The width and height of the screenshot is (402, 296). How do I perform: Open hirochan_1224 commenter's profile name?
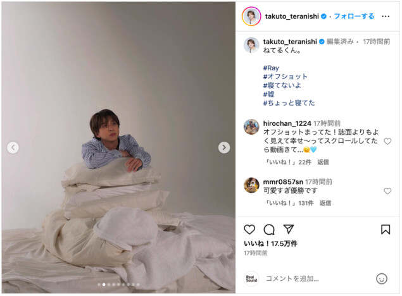[287, 123]
